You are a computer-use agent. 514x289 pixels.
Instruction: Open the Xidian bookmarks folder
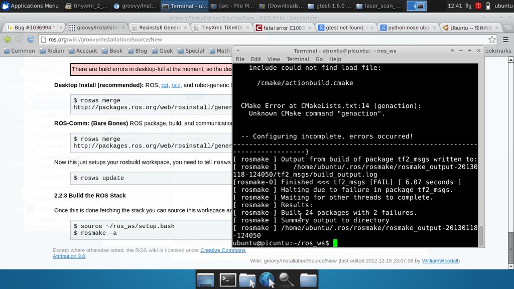[52, 51]
